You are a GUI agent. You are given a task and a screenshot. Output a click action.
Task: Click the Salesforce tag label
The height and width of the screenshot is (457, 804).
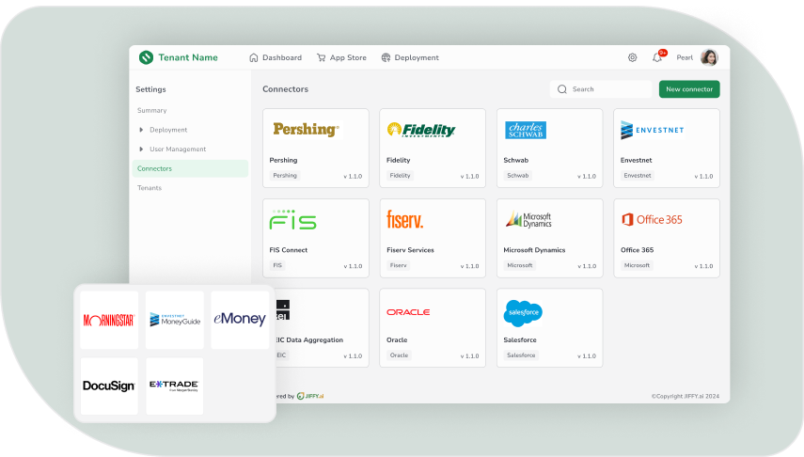point(521,355)
